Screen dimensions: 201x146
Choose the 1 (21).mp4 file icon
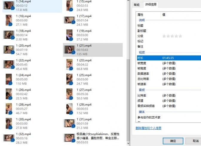tap(69, 50)
